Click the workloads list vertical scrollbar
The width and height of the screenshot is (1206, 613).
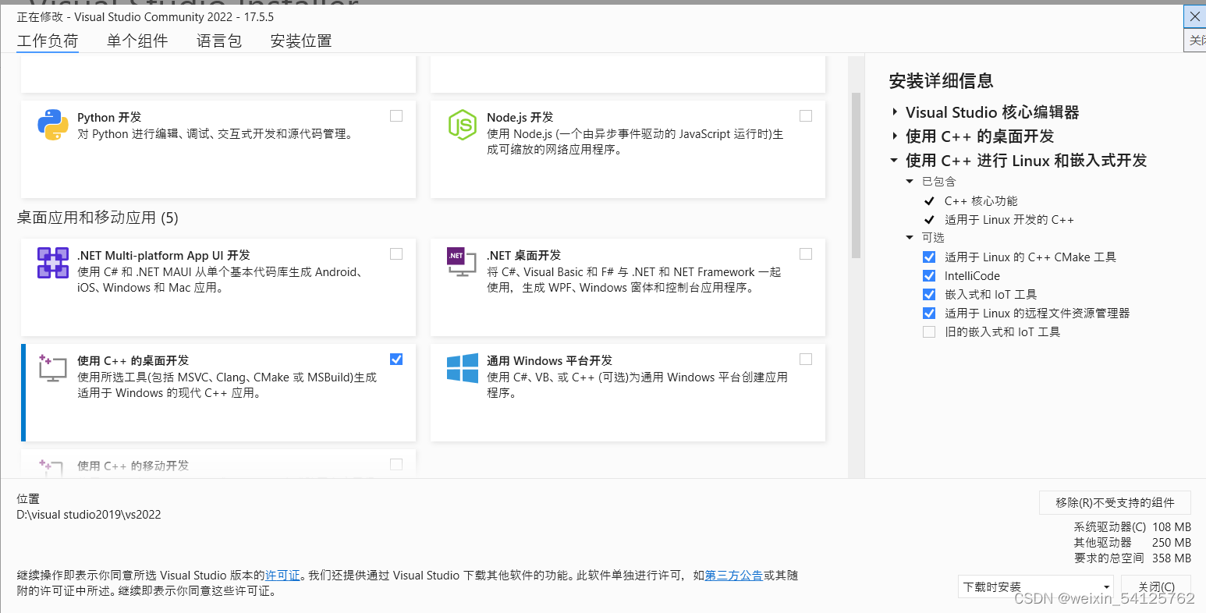[856, 175]
